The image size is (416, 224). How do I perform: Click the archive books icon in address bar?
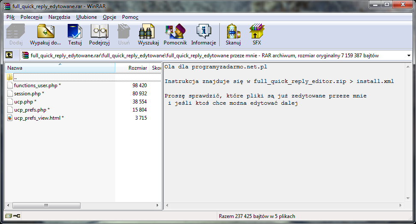(25, 55)
